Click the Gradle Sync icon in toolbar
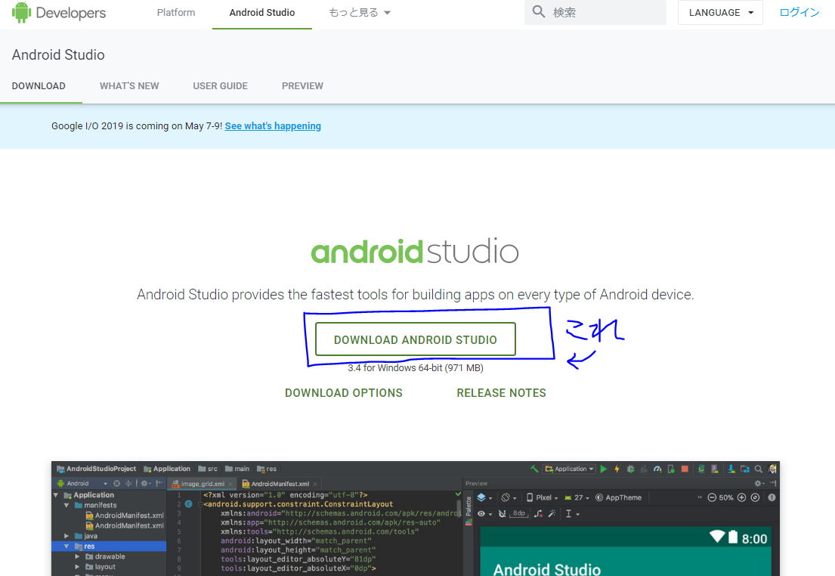Viewport: 835px width, 576px height. coord(701,469)
